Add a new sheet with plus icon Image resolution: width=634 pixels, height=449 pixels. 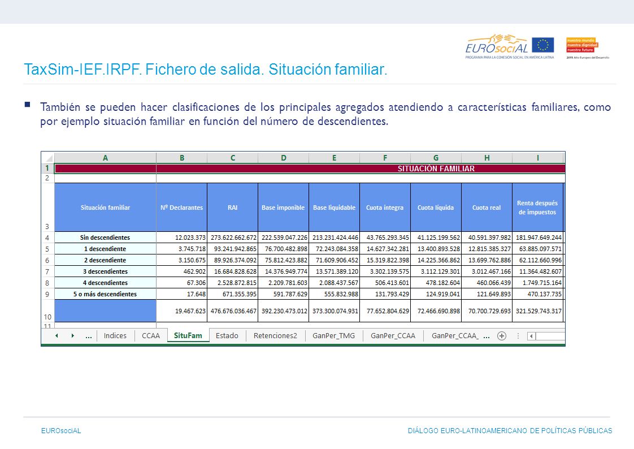[x=502, y=336]
